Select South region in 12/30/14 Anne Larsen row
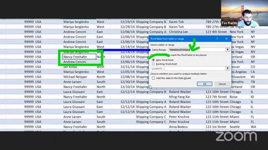The height and width of the screenshot is (150, 268). [101, 82]
